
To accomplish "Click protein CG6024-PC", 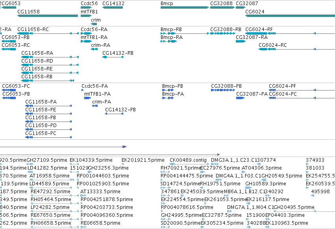I will 283,94.
